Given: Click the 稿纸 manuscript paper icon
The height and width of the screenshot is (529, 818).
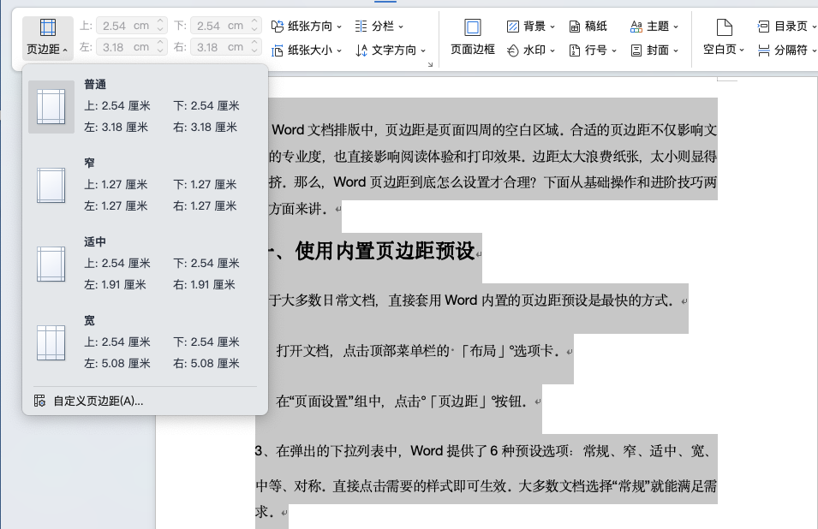Looking at the screenshot, I should pyautogui.click(x=575, y=26).
